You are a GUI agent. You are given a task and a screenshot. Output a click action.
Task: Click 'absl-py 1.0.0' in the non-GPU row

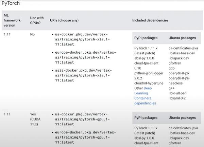pyautogui.click(x=144, y=58)
